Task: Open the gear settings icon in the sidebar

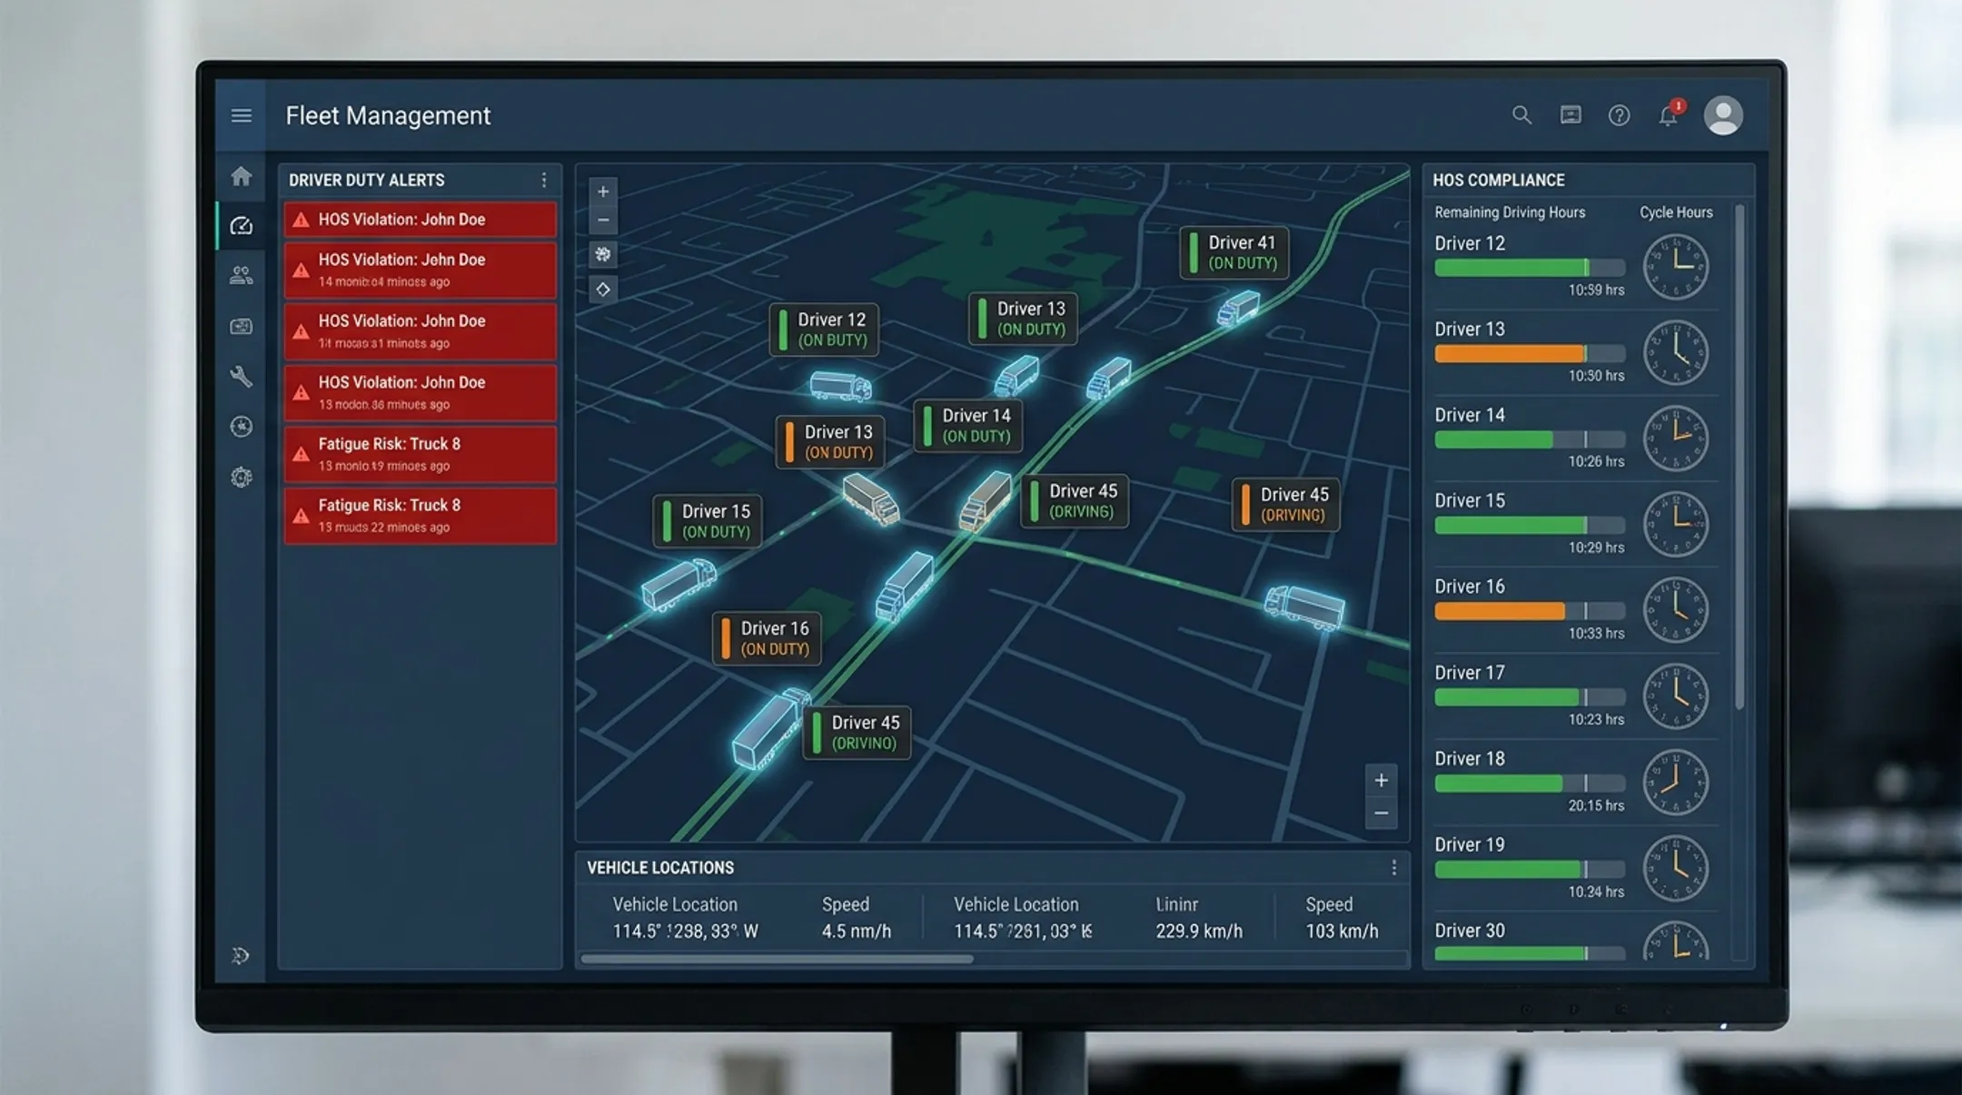Action: tap(241, 477)
